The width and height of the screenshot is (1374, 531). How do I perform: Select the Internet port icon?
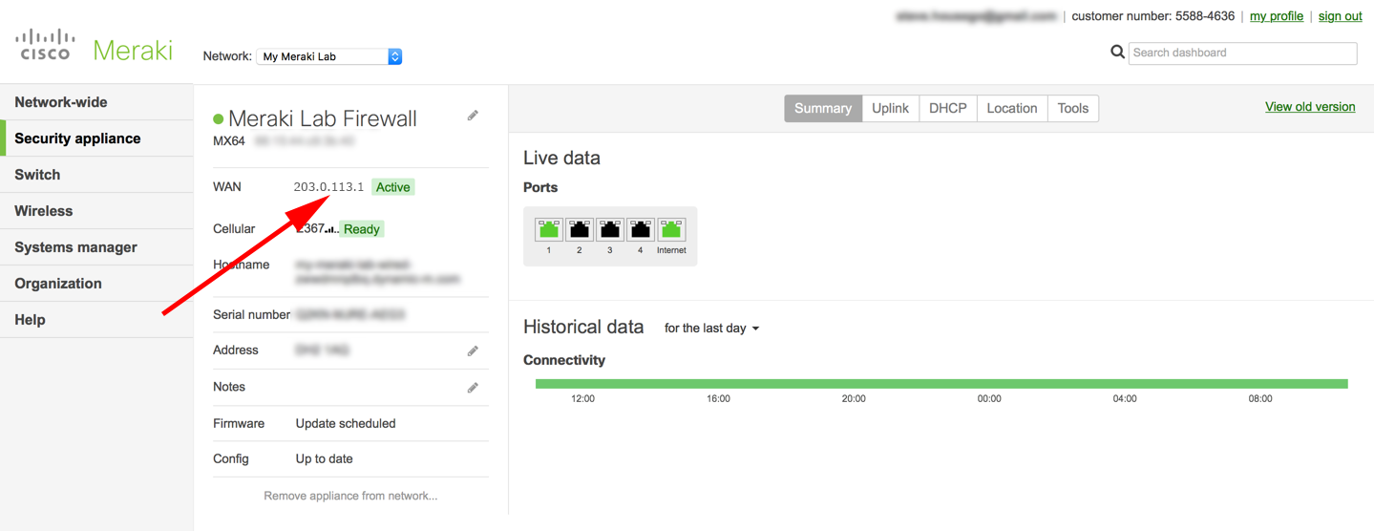coord(671,229)
